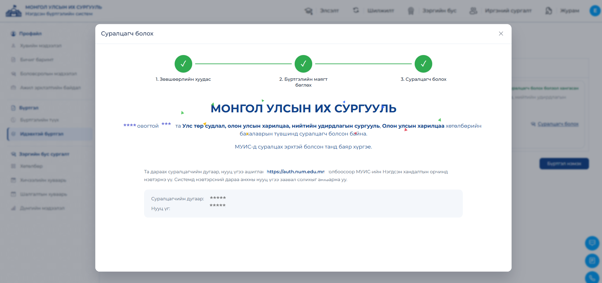Screen dimensions: 602x283
Task: Click step 1 Зөвшөөрлийн хуудас checkmark circle
Action: point(183,64)
